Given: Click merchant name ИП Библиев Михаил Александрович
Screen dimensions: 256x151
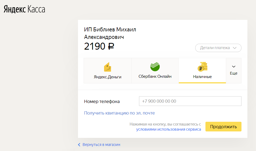Looking at the screenshot, I should (110, 33).
